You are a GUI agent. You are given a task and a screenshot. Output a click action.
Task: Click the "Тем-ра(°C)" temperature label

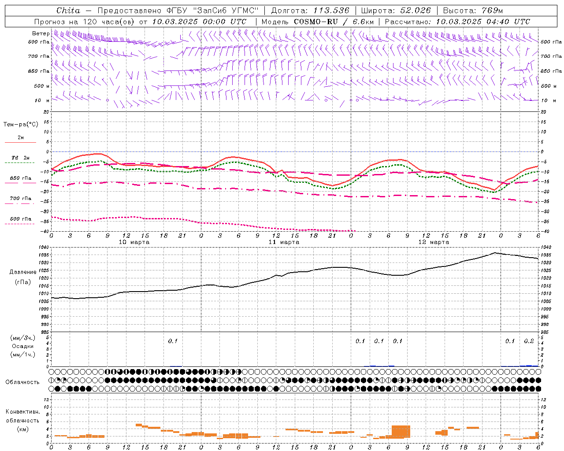click(21, 125)
